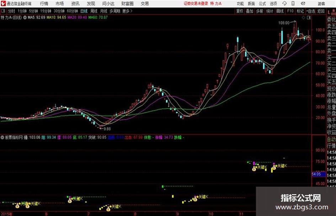The image size is (336, 216).
Task: Open the 问小达 menu
Action: pos(108,4)
